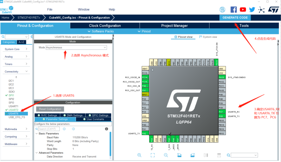Expand the Middleware category
Image resolution: width=281 pixels, height=162 pixels.
point(16,144)
